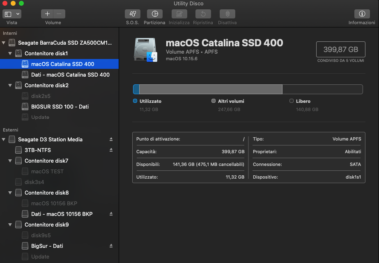
Task: Click the Informazioni info icon
Action: pyautogui.click(x=362, y=14)
